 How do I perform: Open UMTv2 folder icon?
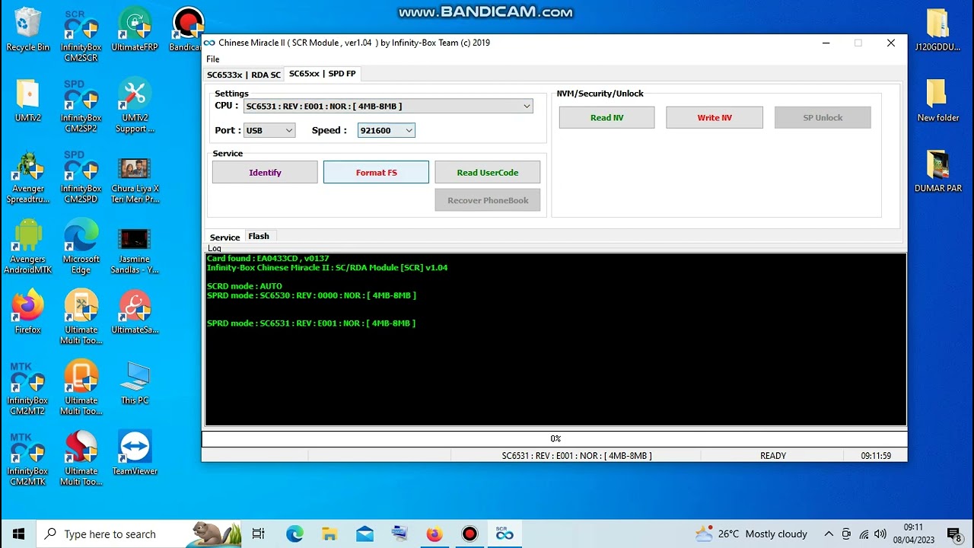[27, 100]
